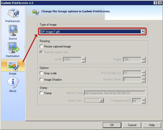
Task: Increase the Shadow Offset spinner
Action: [x=143, y=78]
